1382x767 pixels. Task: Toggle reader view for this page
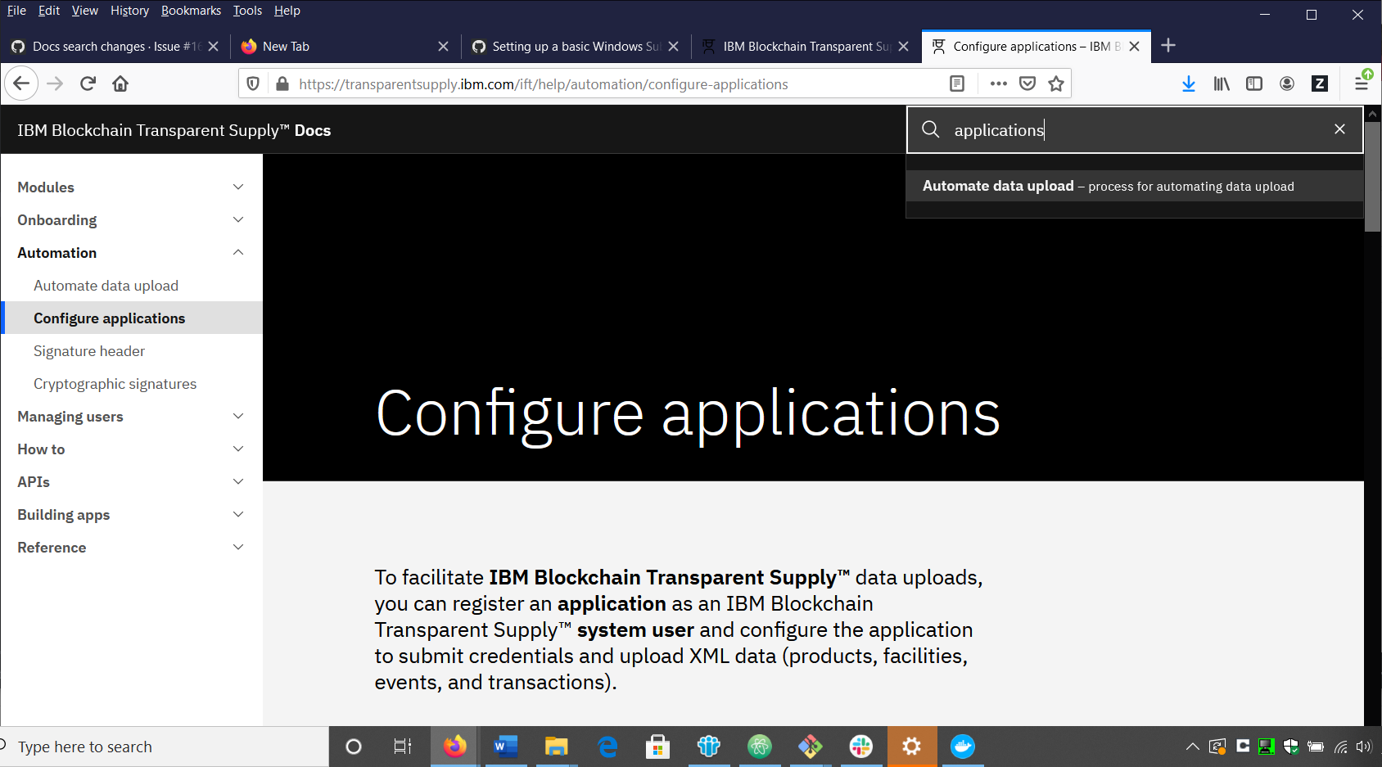957,83
